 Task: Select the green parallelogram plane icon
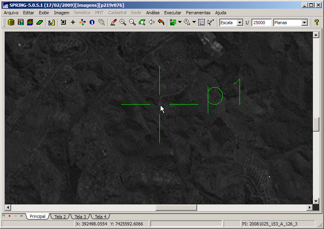39,23
